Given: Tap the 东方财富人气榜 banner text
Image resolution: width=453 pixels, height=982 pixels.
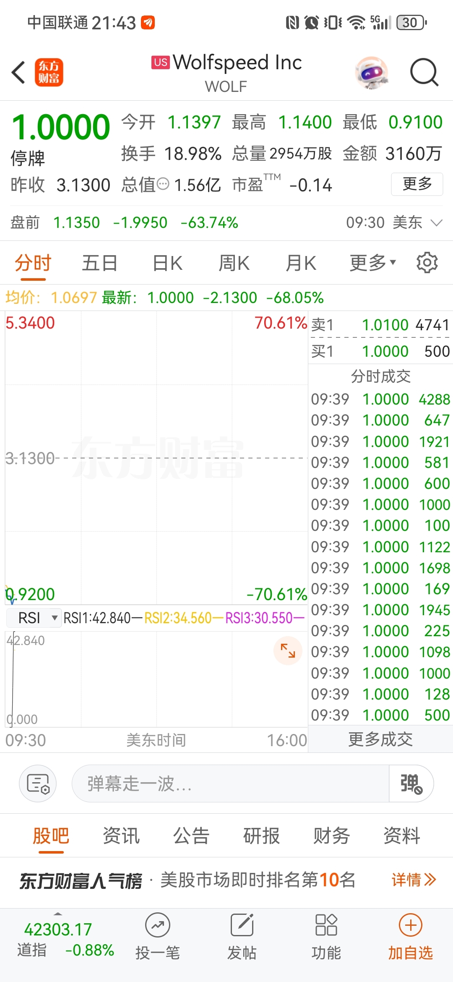Looking at the screenshot, I should tap(81, 880).
